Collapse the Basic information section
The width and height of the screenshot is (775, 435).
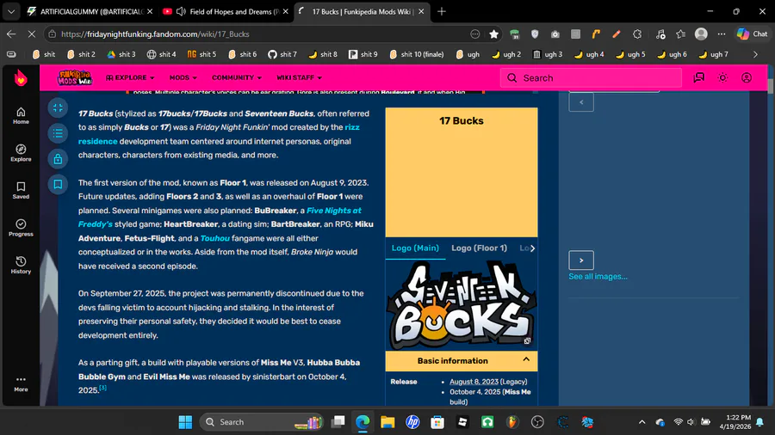tap(526, 360)
